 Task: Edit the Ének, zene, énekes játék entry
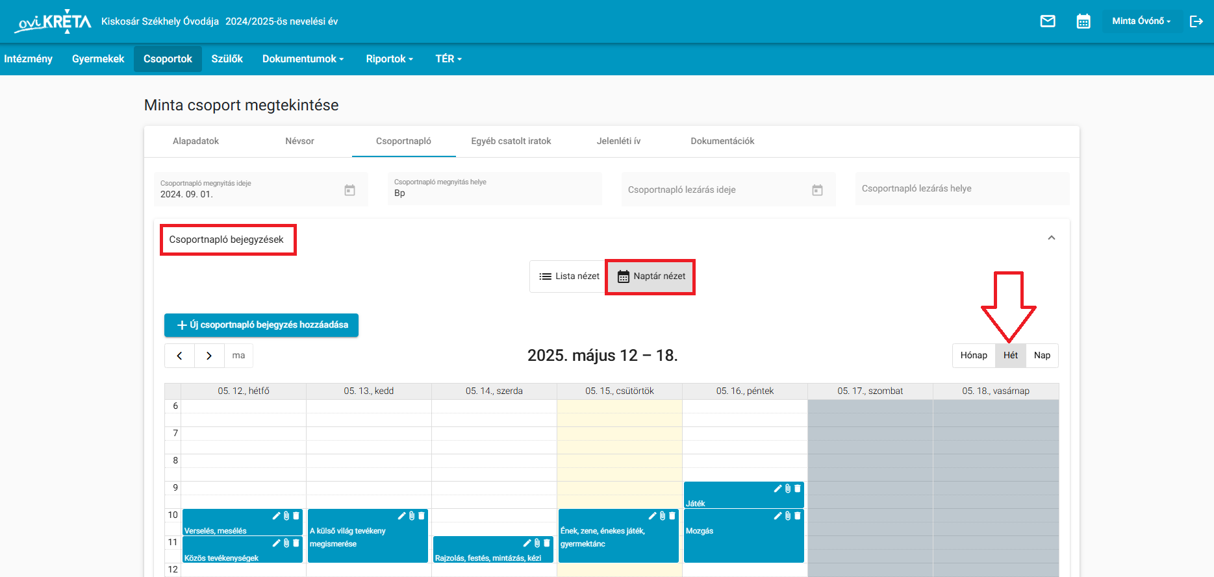[652, 516]
